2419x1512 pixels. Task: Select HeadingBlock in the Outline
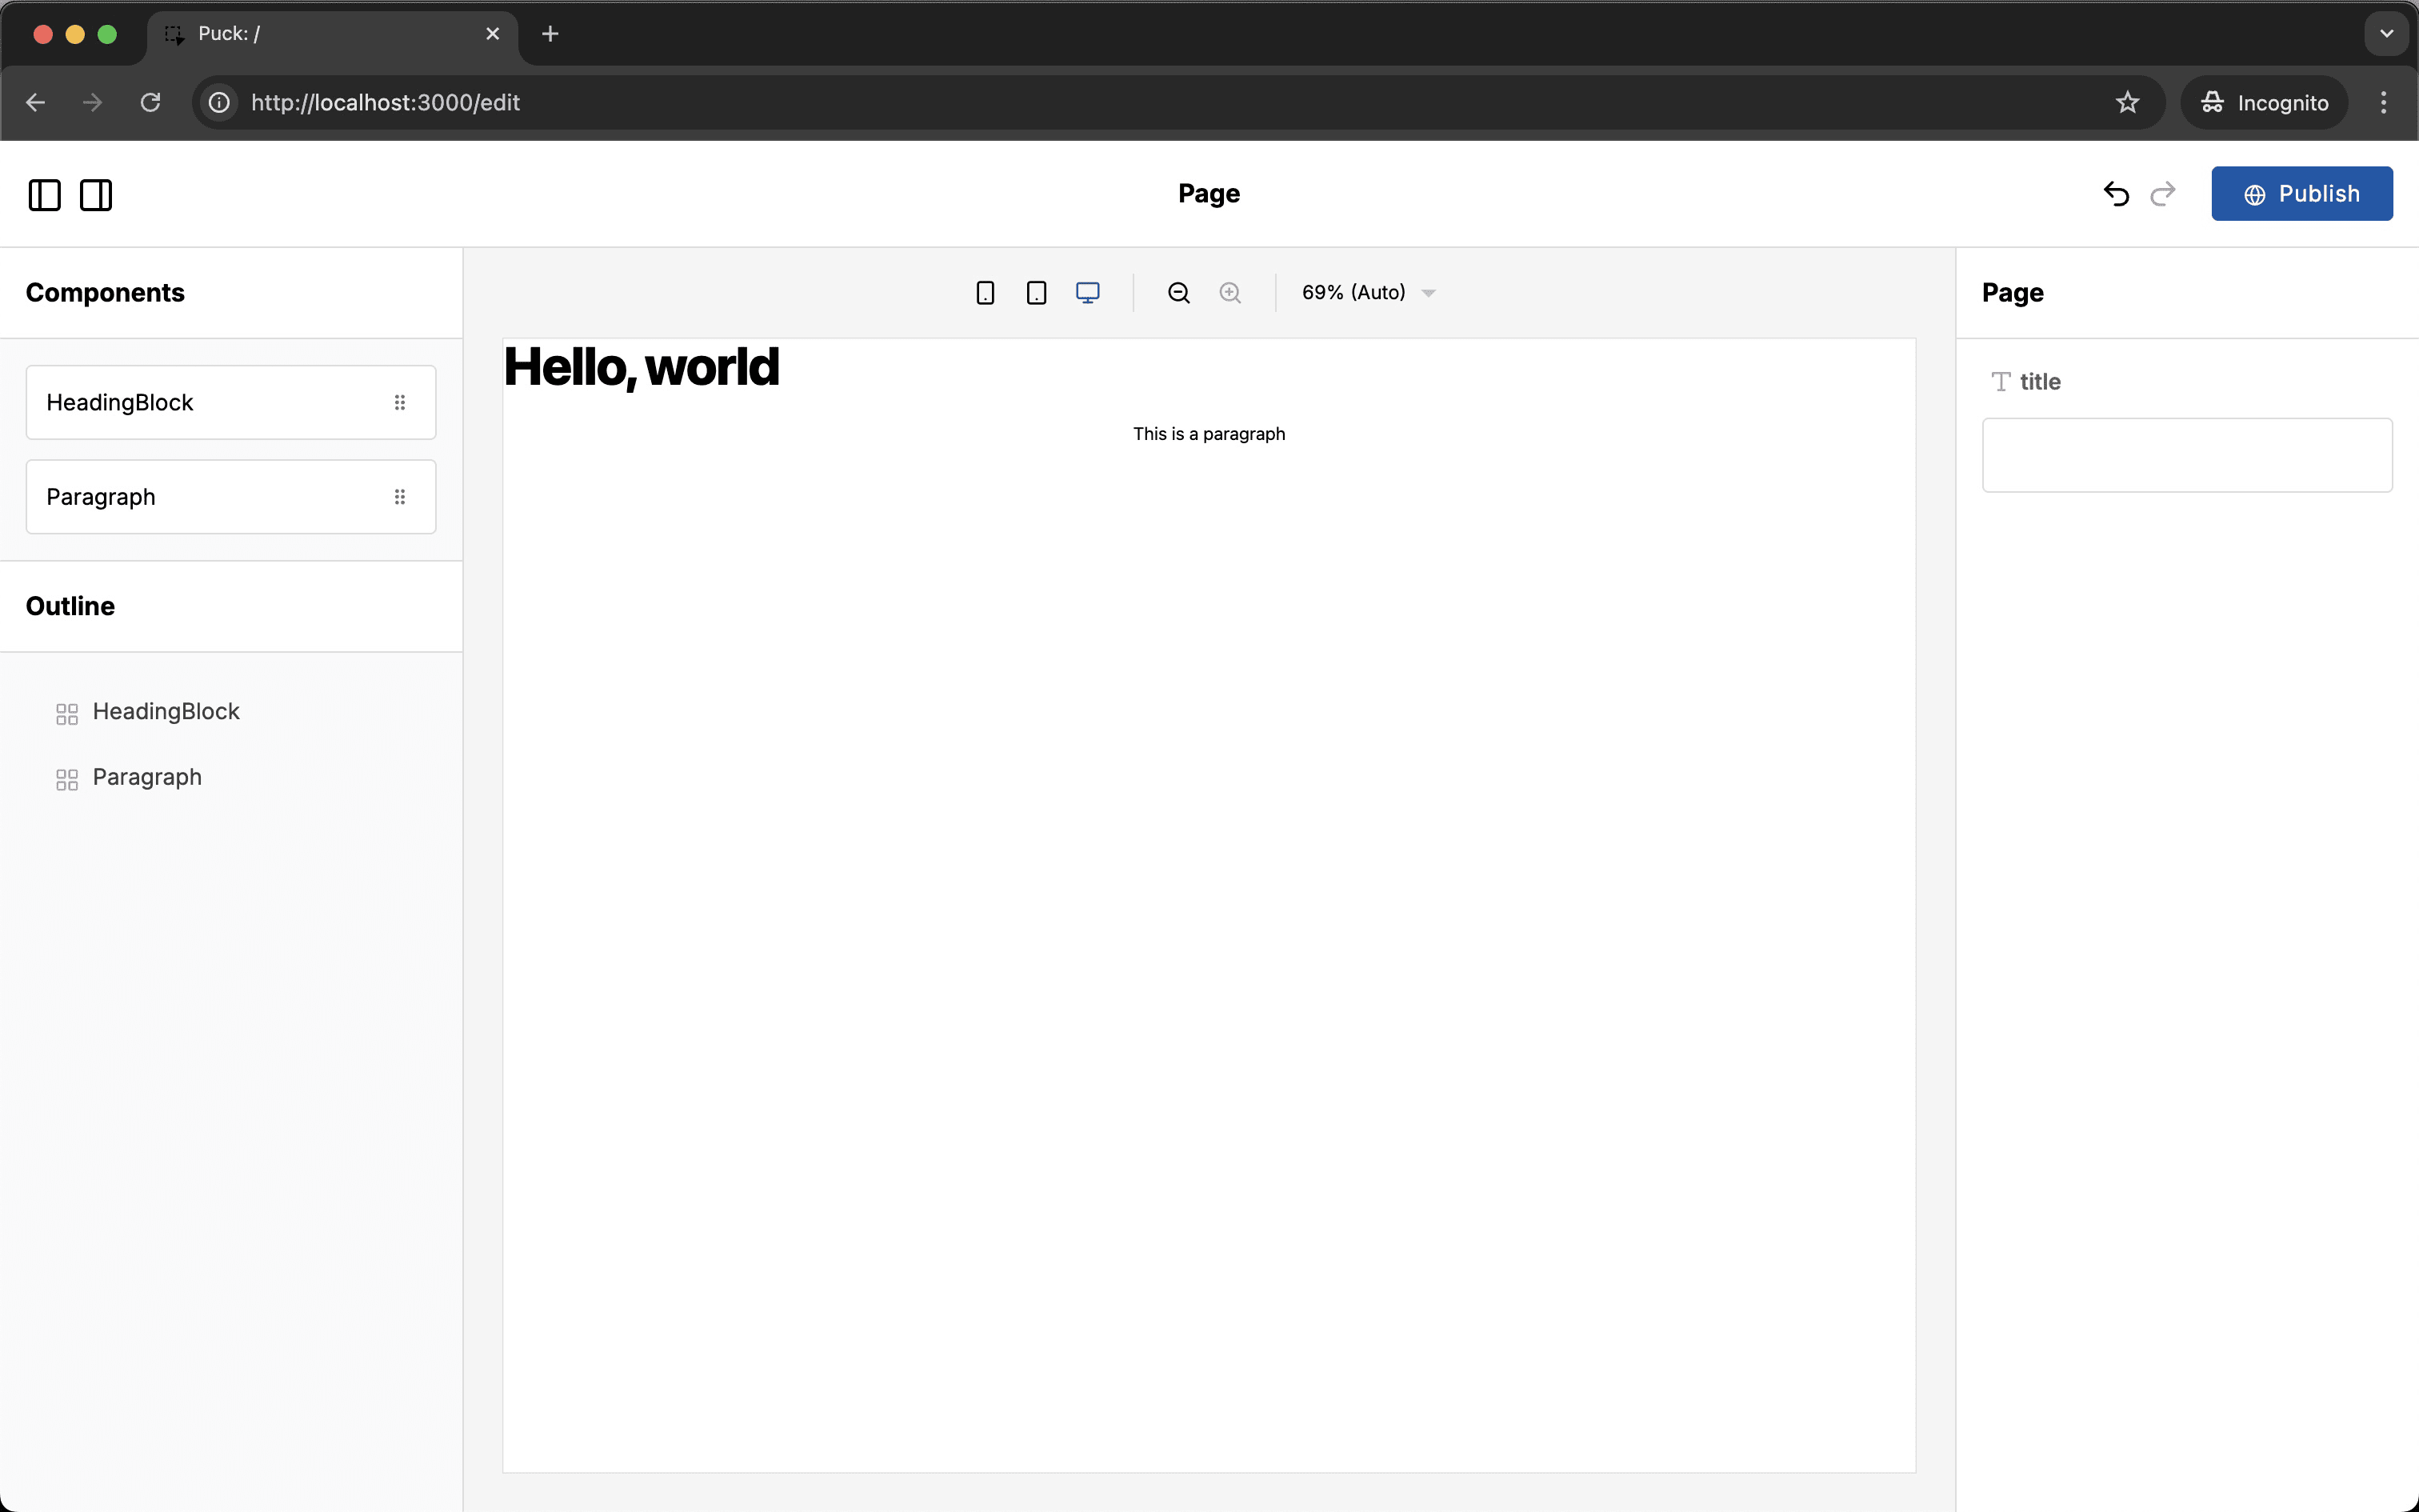(x=166, y=711)
